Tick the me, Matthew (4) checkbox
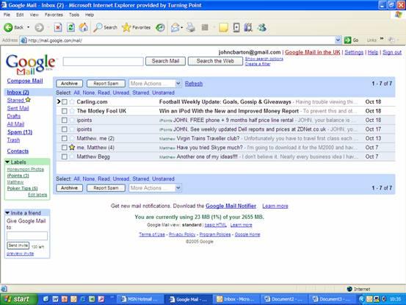The width and height of the screenshot is (406, 305). point(65,148)
